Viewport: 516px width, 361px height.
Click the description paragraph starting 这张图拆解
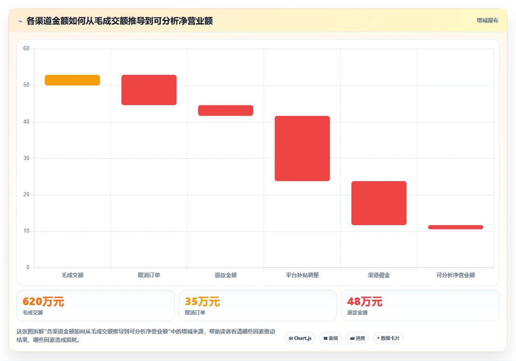[x=146, y=336]
